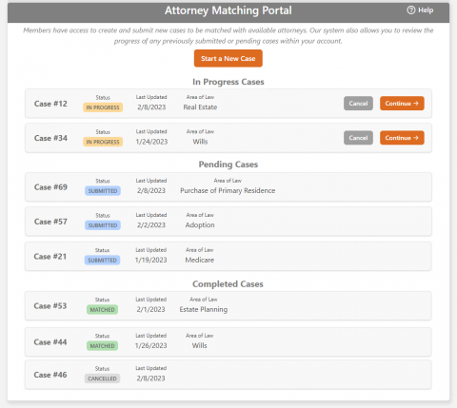Start a New Case
Viewport: 457px width, 408px height.
pos(228,58)
